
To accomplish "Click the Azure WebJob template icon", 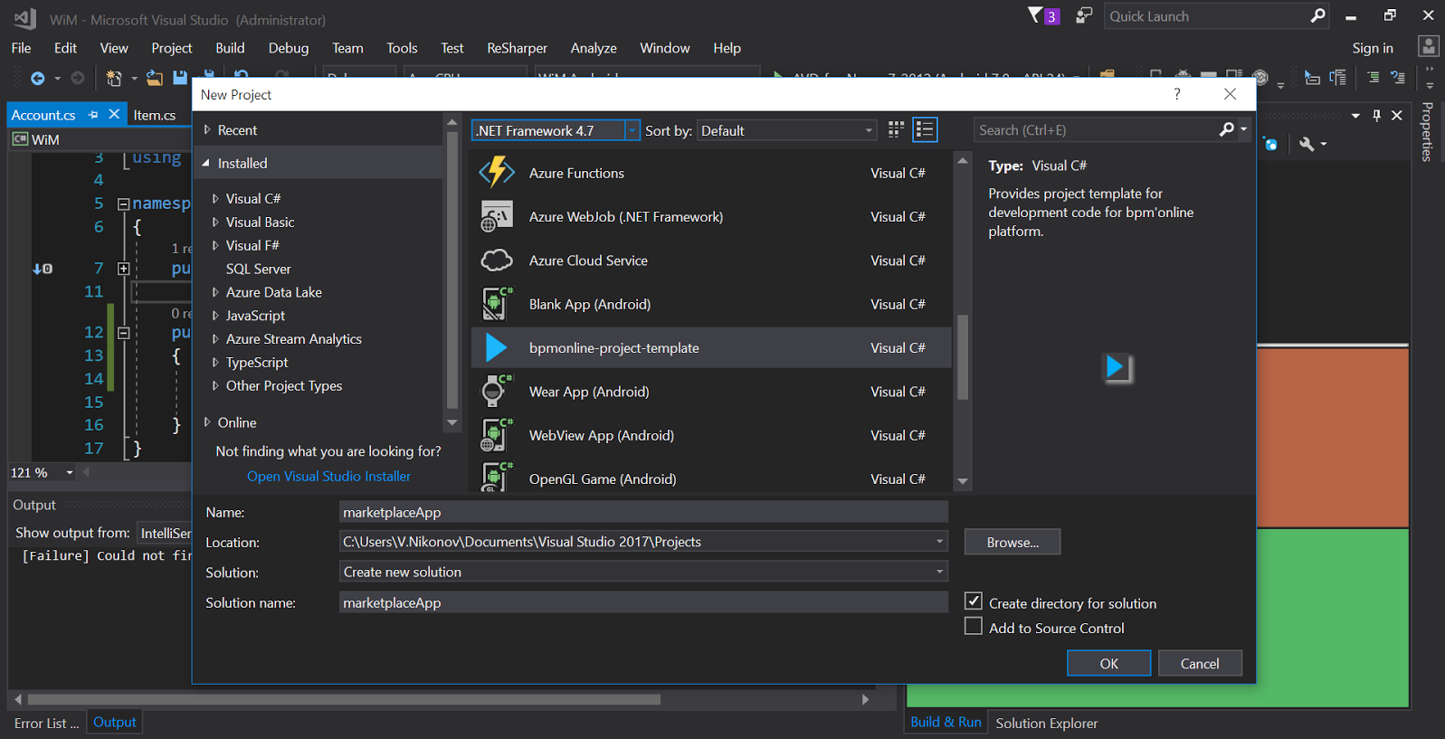I will 497,217.
